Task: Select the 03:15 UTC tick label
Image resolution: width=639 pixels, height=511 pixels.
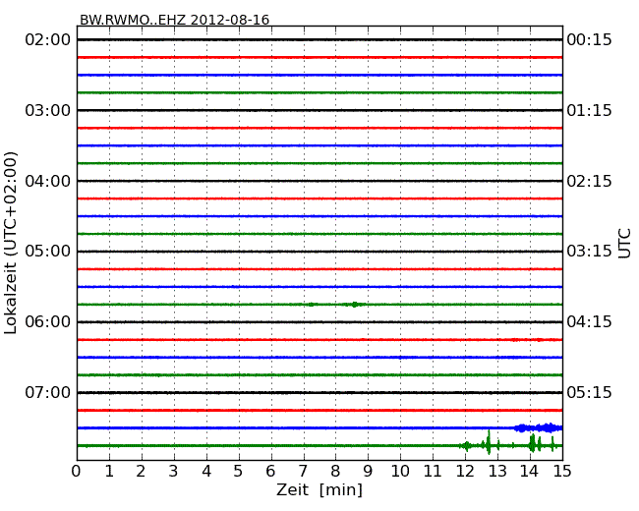Action: point(589,252)
